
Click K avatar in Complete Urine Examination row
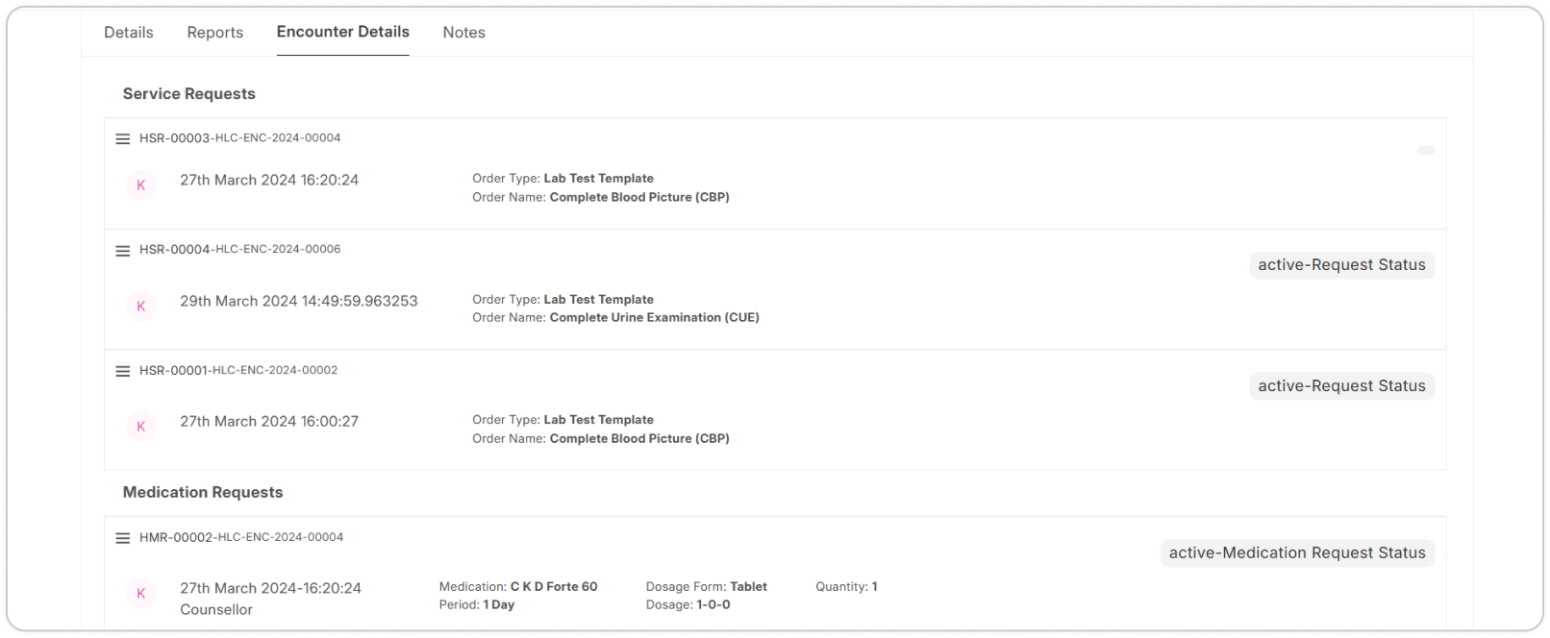[141, 307]
